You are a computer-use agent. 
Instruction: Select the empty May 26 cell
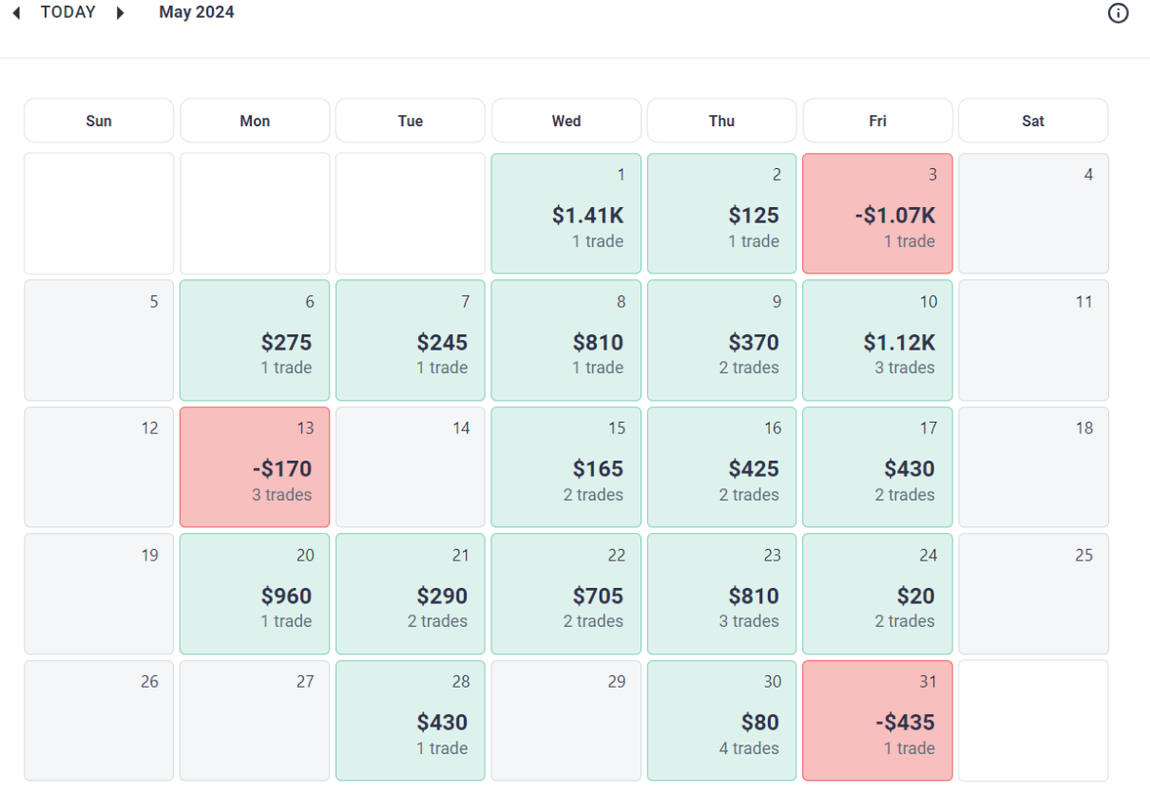coord(99,721)
